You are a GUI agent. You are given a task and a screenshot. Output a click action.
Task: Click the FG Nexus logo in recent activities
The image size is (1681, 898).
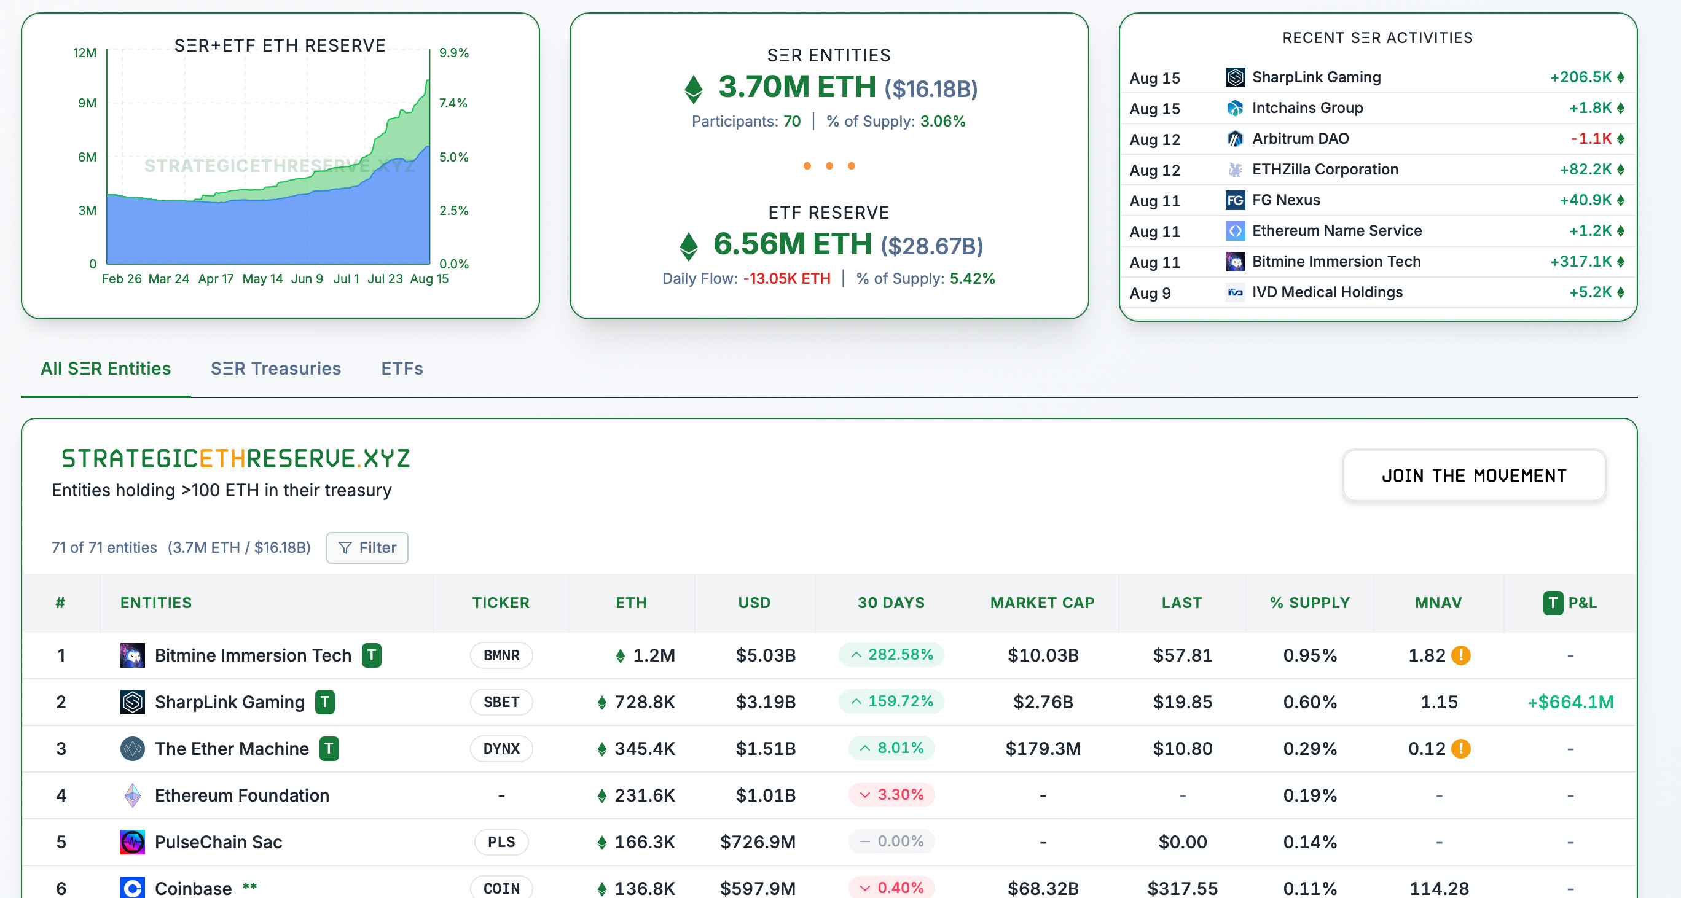coord(1235,200)
